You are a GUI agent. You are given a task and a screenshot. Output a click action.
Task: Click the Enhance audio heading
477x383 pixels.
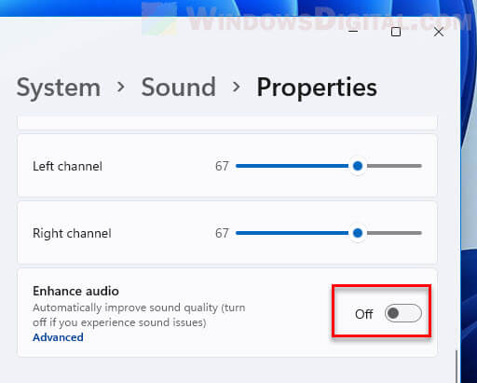pyautogui.click(x=75, y=291)
